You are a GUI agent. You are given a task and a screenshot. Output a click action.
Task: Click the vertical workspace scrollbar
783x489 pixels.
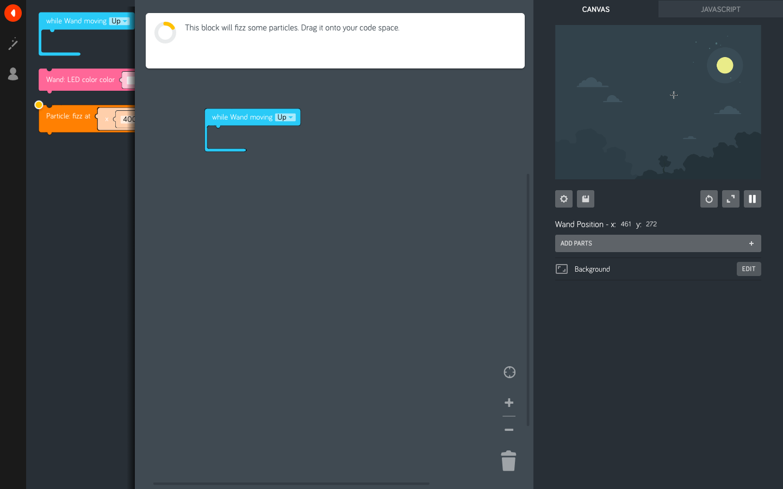pos(528,300)
